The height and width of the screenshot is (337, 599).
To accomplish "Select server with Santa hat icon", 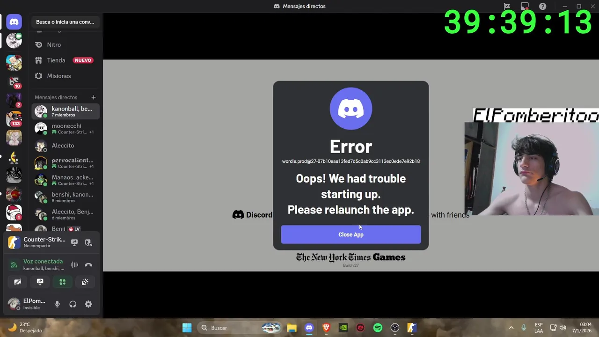I will tap(14, 212).
